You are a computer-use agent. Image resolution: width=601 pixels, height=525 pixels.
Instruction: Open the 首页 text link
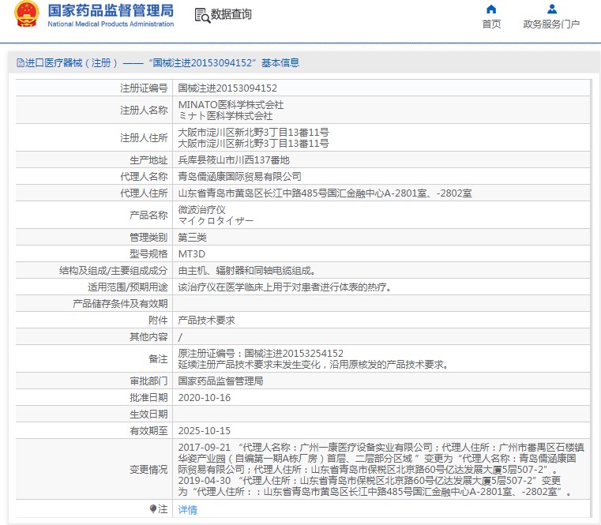[491, 24]
